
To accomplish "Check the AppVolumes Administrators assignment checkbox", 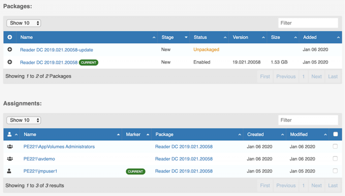I will pos(335,146).
